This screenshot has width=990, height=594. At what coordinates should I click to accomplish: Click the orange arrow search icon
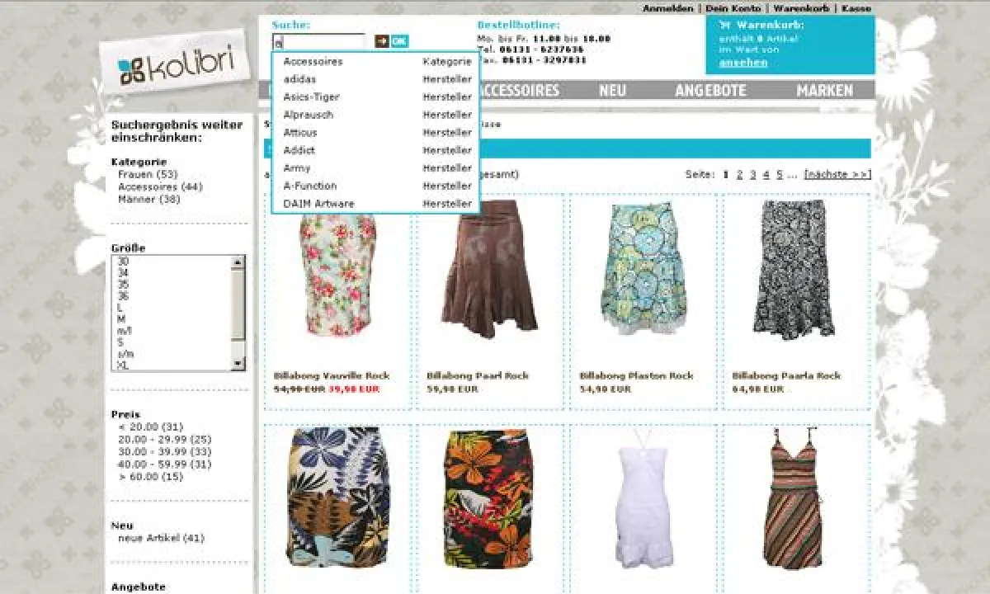[x=380, y=39]
